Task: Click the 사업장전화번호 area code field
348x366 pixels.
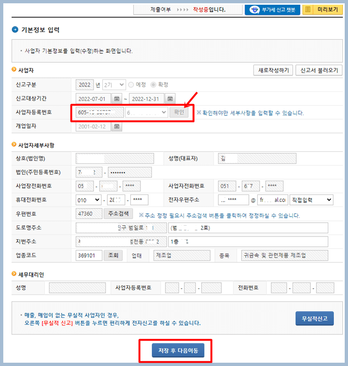Action: [x=85, y=186]
